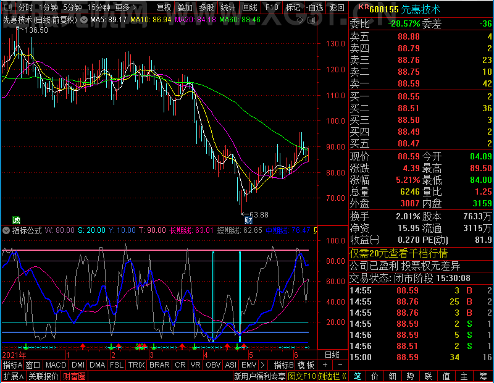Switch indicator to TRIX

pyautogui.click(x=136, y=365)
